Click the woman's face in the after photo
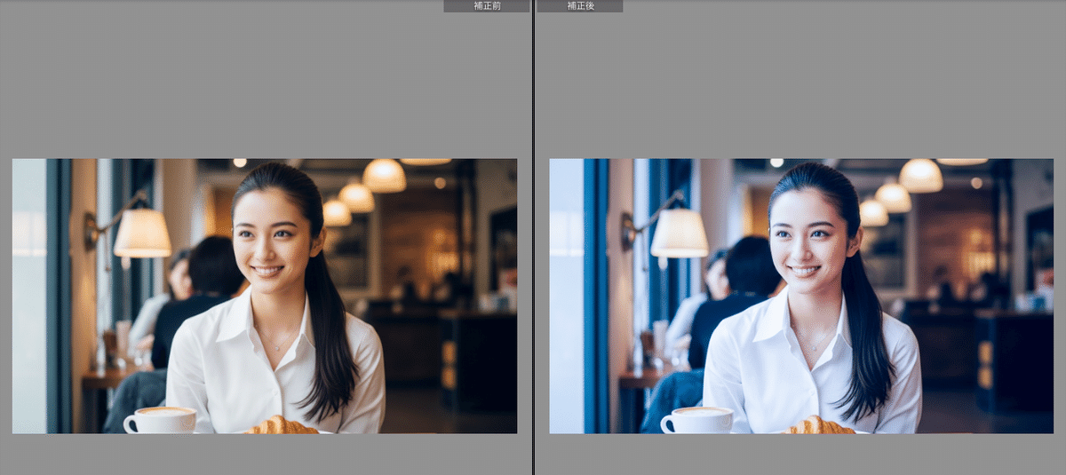The height and width of the screenshot is (475, 1066). click(x=803, y=233)
